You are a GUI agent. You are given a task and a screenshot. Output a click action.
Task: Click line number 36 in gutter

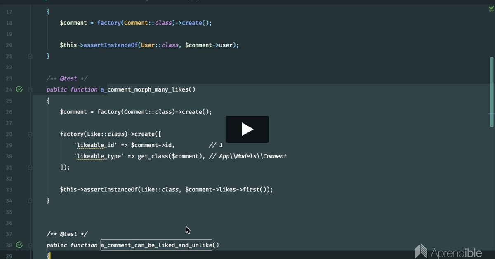9,223
